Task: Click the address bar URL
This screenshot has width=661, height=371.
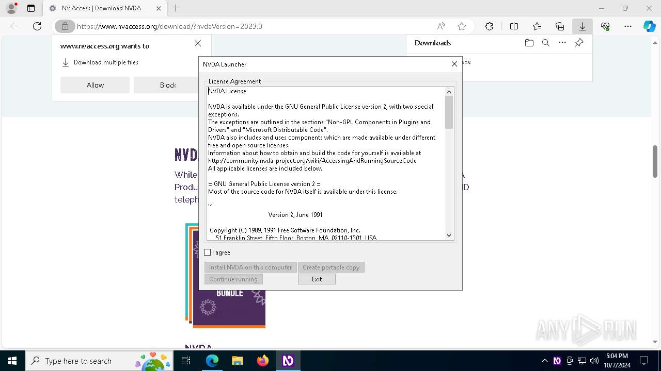Action: coord(169,26)
